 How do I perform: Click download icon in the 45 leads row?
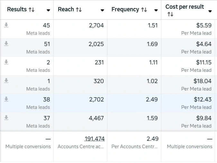(6, 25)
